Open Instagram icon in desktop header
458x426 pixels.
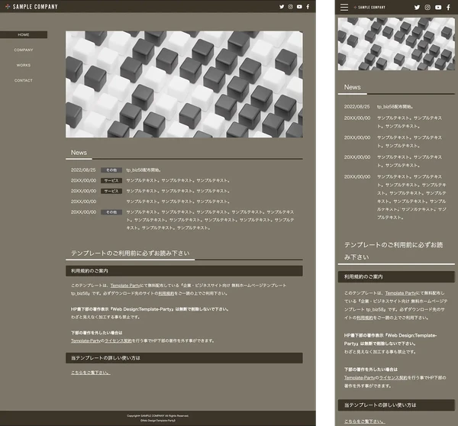click(x=290, y=7)
